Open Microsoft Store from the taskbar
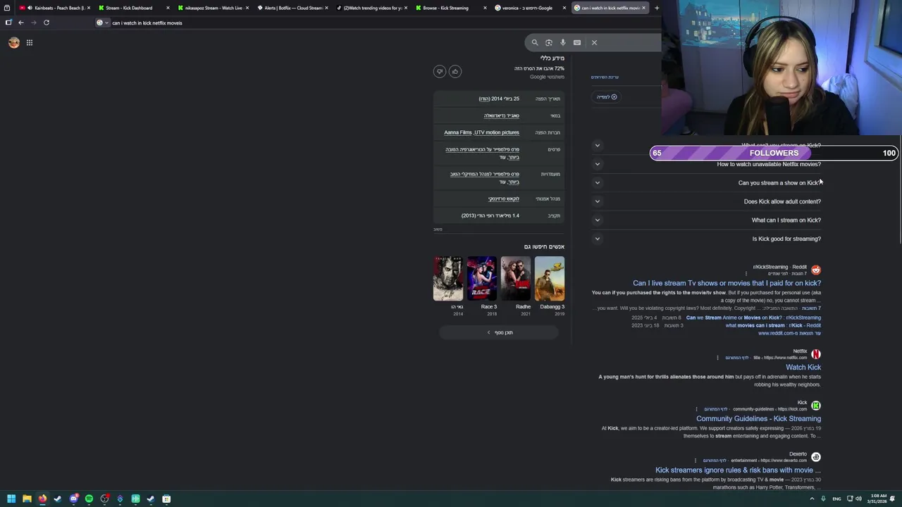This screenshot has width=902, height=507. (x=166, y=499)
